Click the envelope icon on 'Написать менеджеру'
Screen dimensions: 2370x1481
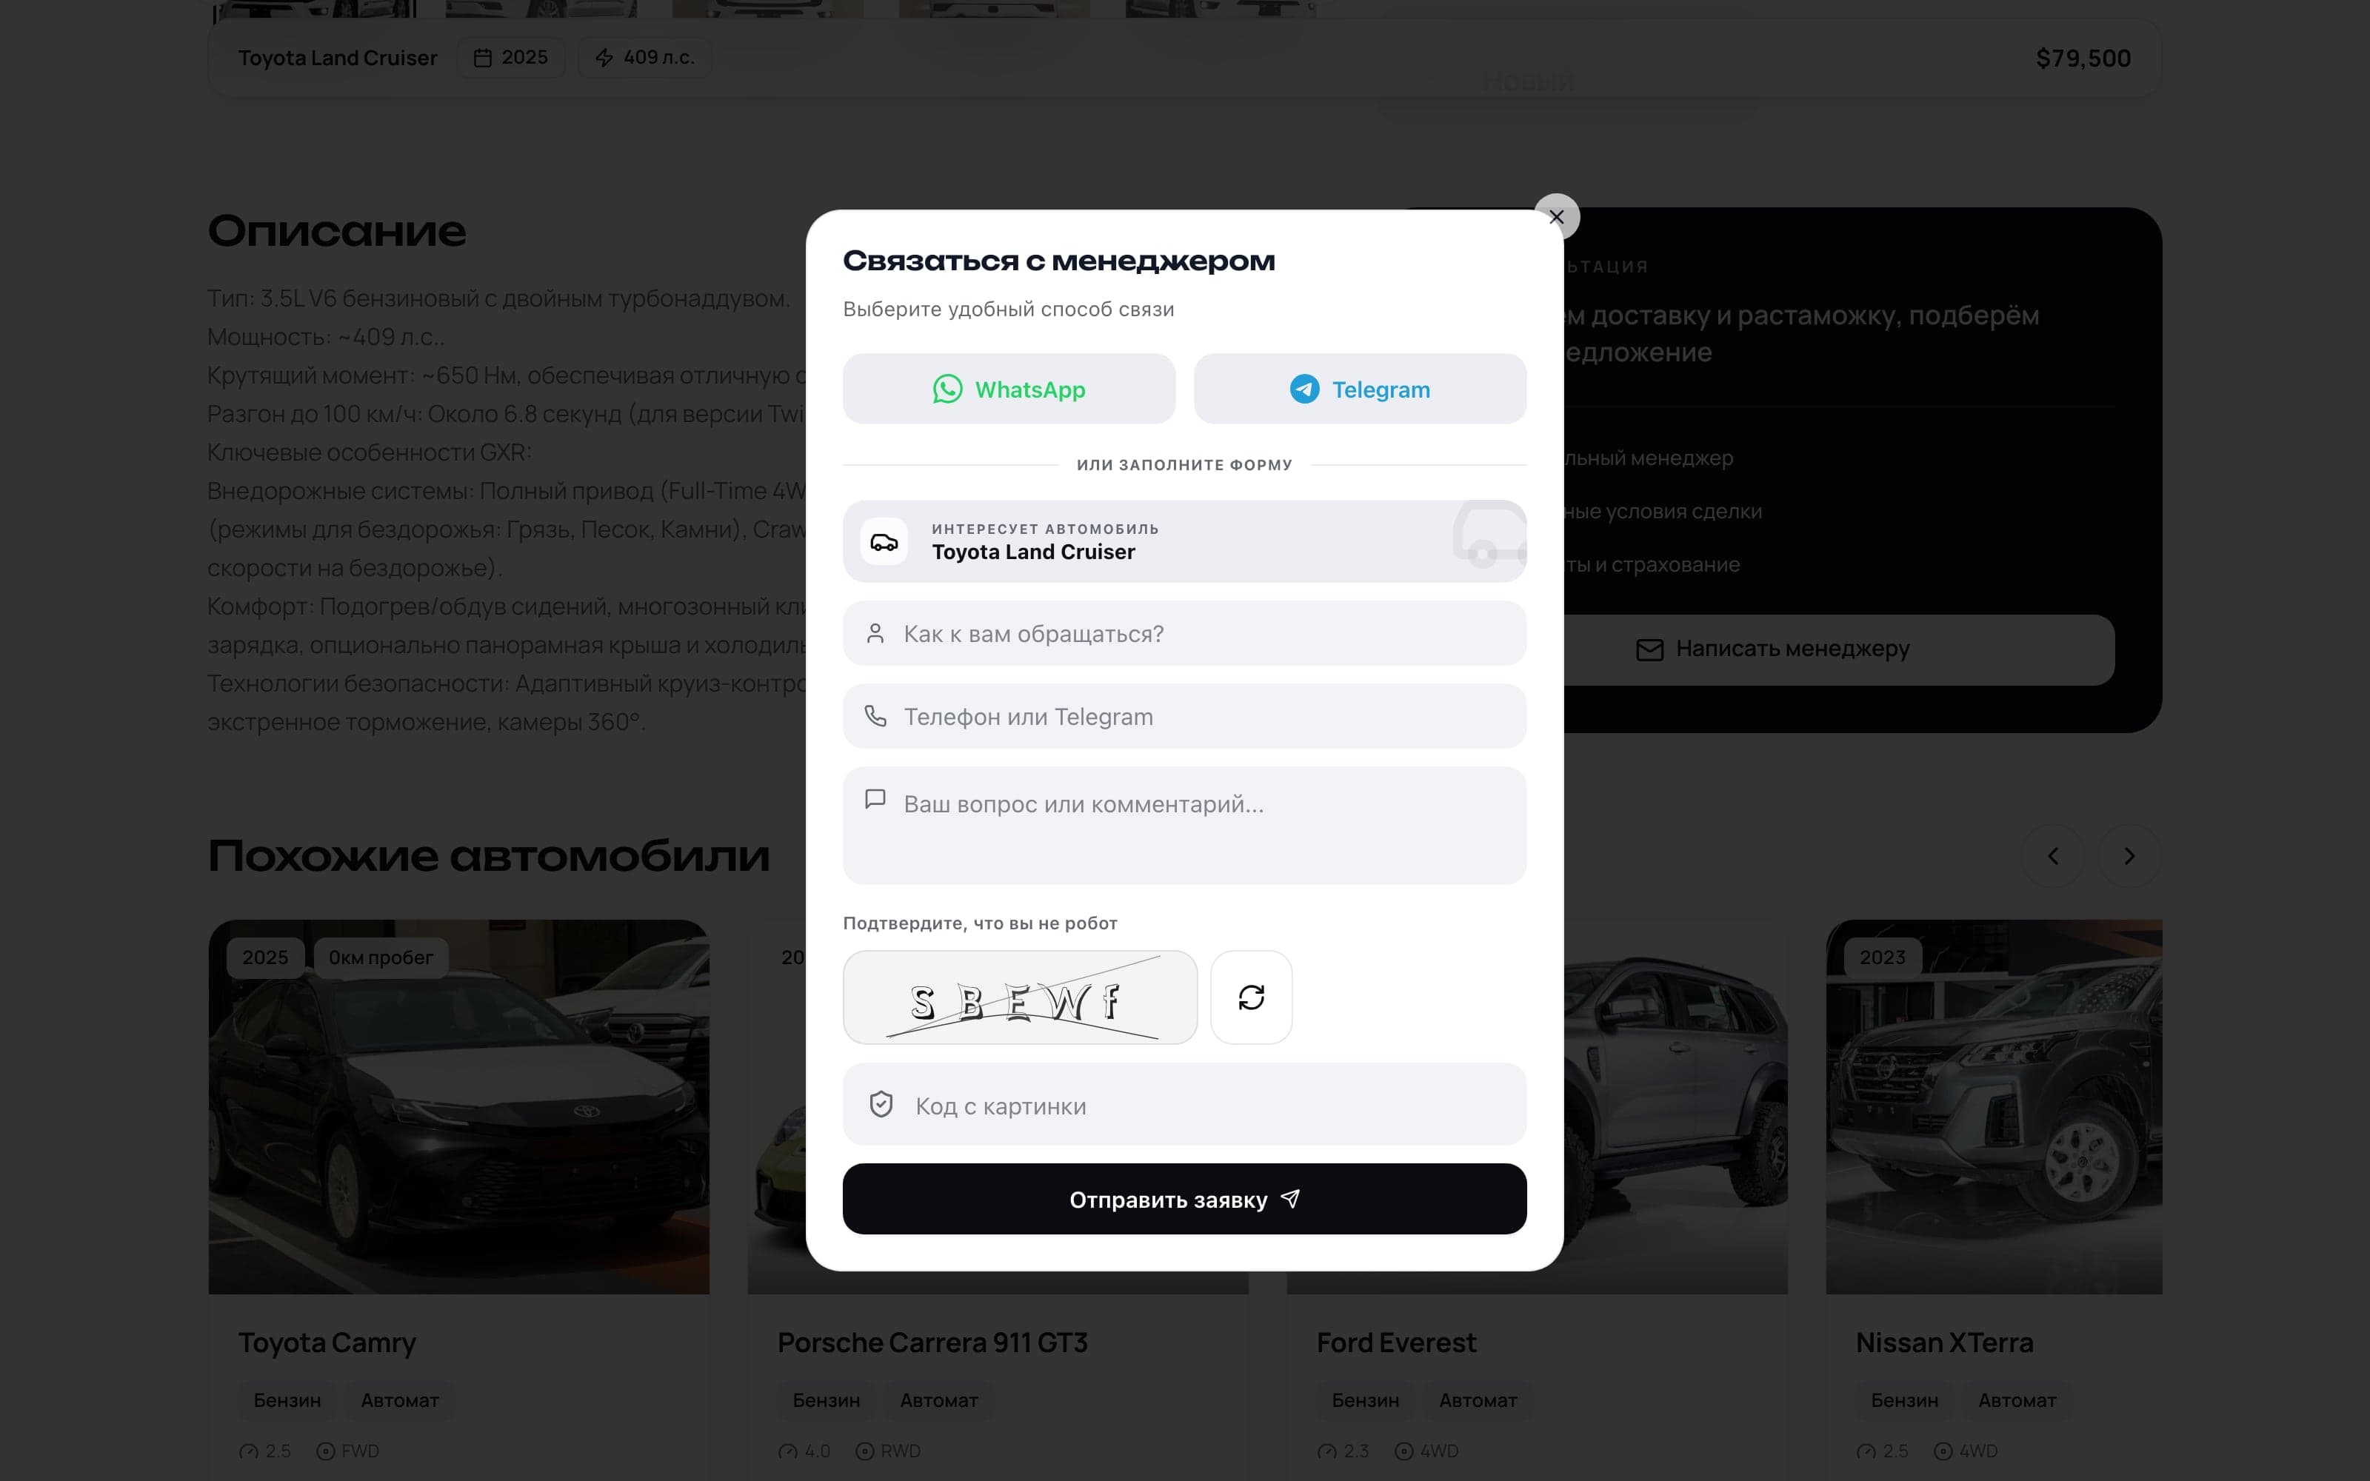tap(1649, 649)
